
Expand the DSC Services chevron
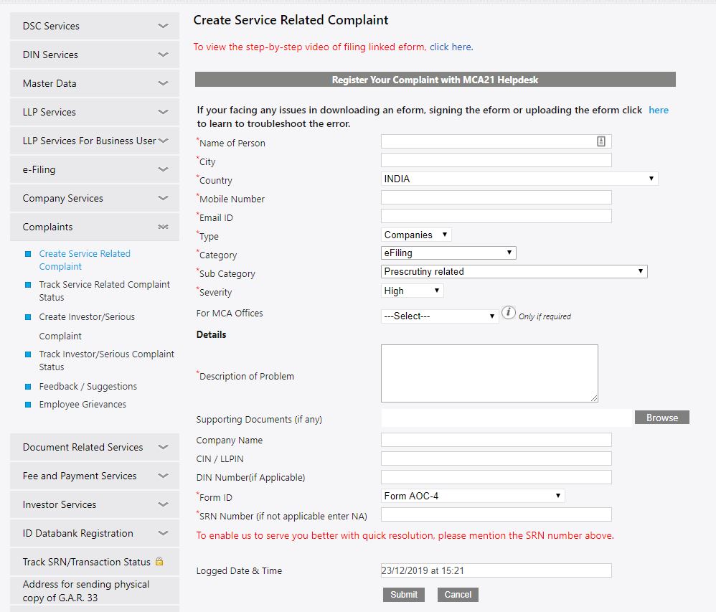pyautogui.click(x=163, y=26)
